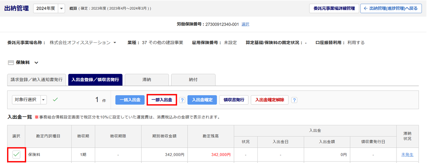Click the 口座振替利用 value 利用する

[x=356, y=43]
